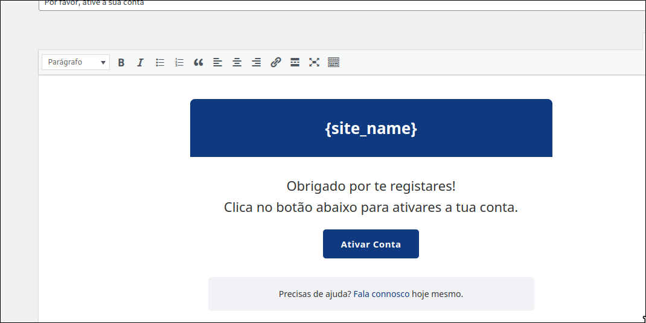This screenshot has width=646, height=323.
Task: Select the {site_name} header text
Action: coord(371,129)
